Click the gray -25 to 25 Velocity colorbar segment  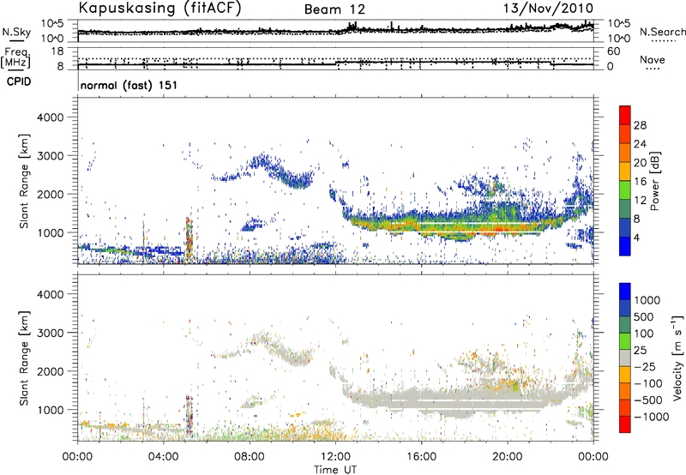pos(625,358)
